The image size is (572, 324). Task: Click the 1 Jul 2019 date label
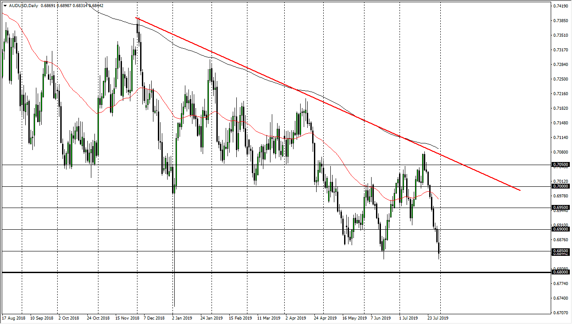coord(410,318)
